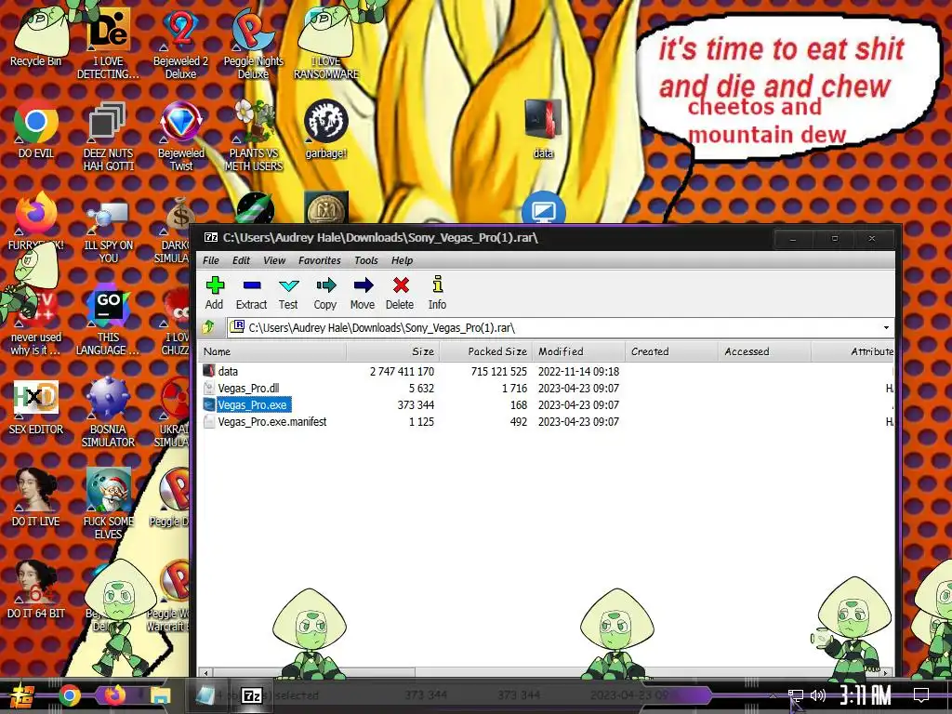The height and width of the screenshot is (714, 952).
Task: Select the Vegas_Pro.exe file row
Action: coord(547,405)
